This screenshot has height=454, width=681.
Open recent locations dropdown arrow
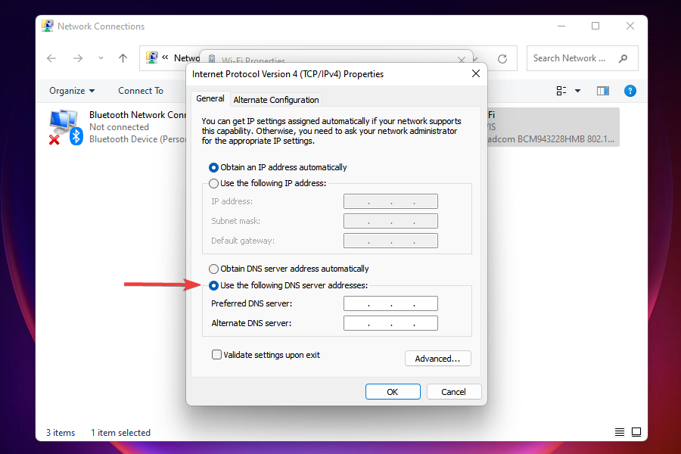click(101, 58)
